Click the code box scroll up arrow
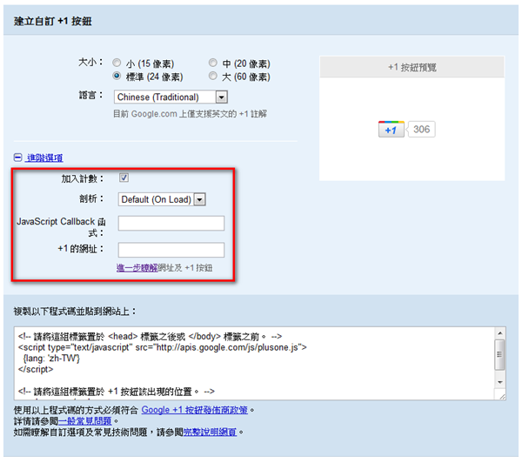The image size is (522, 463). (500, 333)
